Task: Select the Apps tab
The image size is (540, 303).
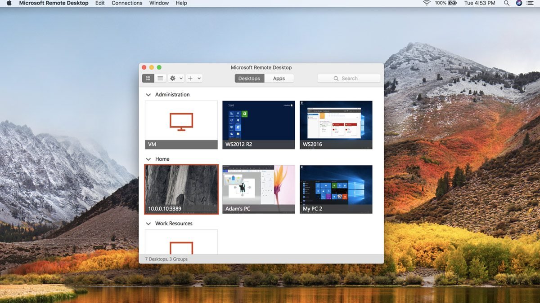Action: point(279,78)
